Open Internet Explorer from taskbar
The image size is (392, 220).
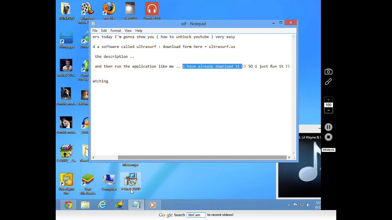point(102,205)
